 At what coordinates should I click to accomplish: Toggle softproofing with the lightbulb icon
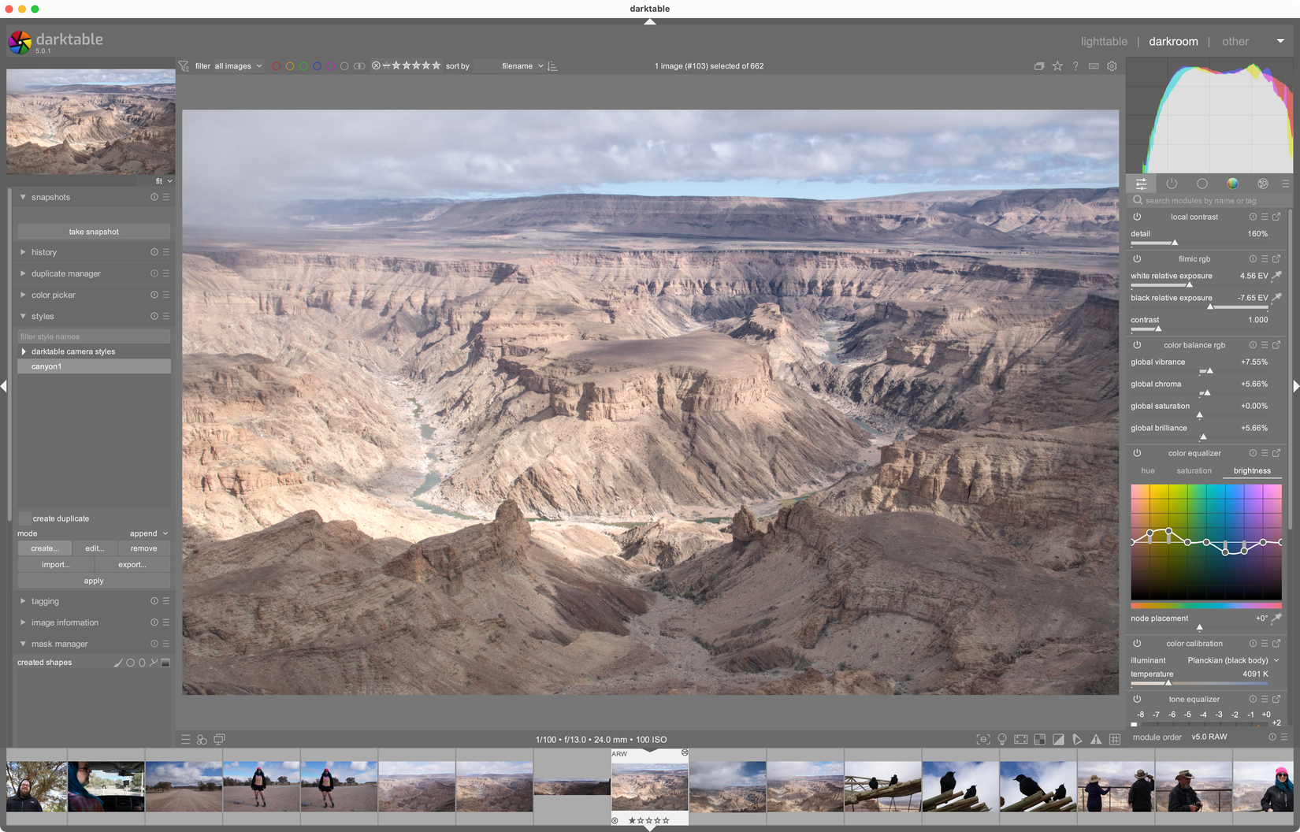point(1002,739)
